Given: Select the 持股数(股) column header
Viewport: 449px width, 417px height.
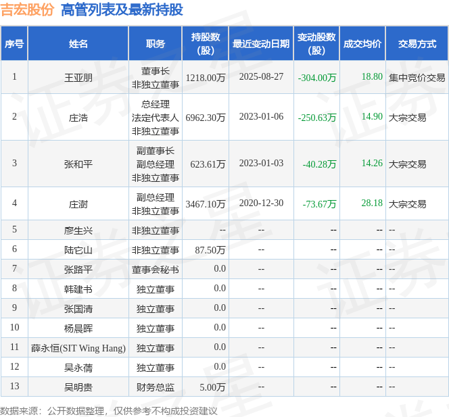Looking at the screenshot, I should point(206,43).
